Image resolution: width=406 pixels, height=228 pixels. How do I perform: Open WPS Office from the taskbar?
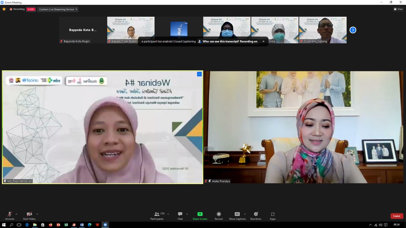pos(97,225)
